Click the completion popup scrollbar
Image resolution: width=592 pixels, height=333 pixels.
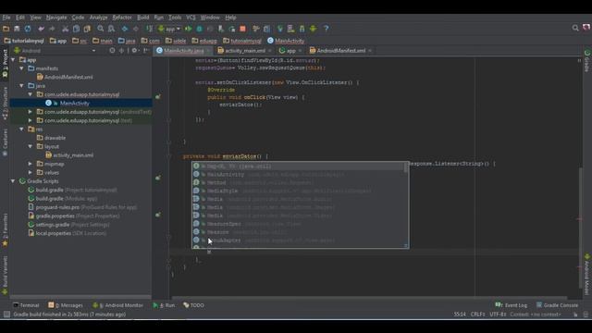coord(406,167)
